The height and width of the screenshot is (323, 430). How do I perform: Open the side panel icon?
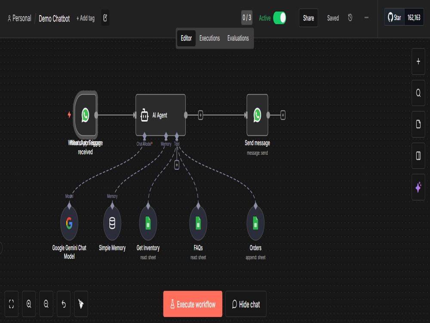click(418, 156)
